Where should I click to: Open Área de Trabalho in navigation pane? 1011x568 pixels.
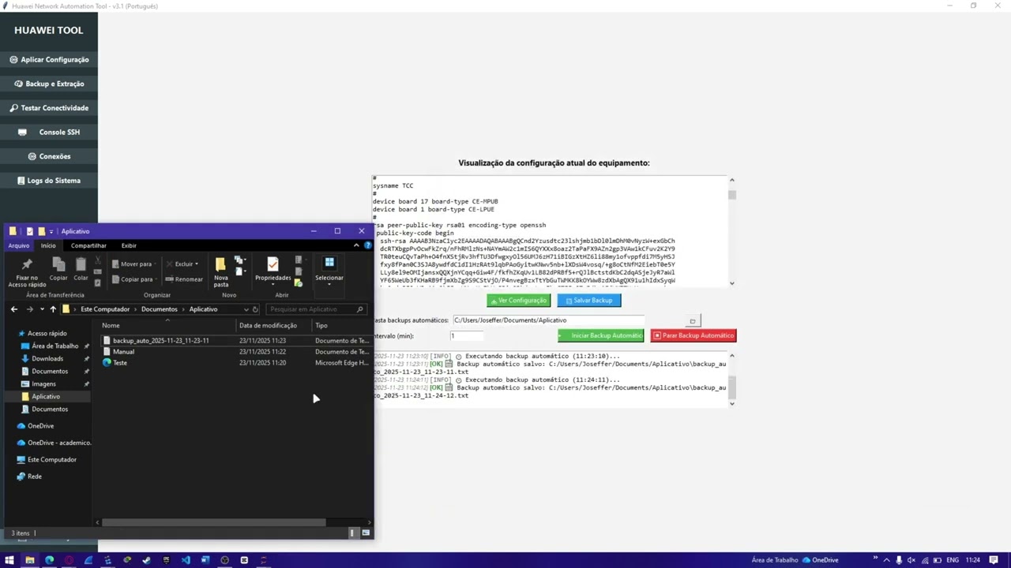point(54,346)
